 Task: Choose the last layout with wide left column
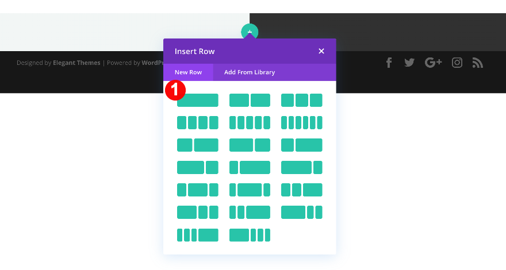(250, 235)
